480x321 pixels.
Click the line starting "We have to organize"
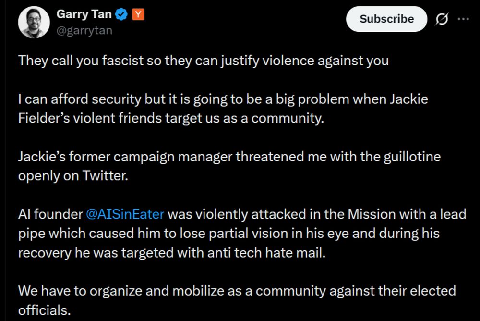237,291
